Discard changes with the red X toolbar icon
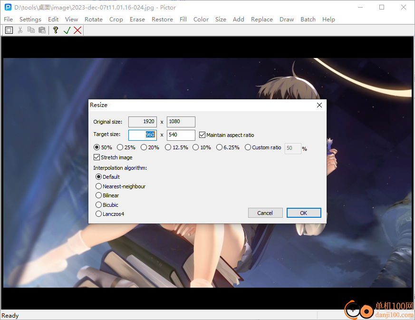The image size is (415, 320). 77,30
